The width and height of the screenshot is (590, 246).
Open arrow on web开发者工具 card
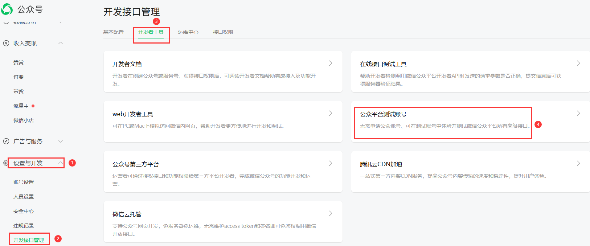(331, 113)
